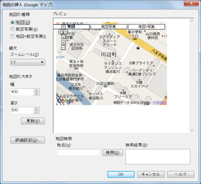Open the 利用規約 terms link
Screen dimensions: 201x184
[160, 103]
